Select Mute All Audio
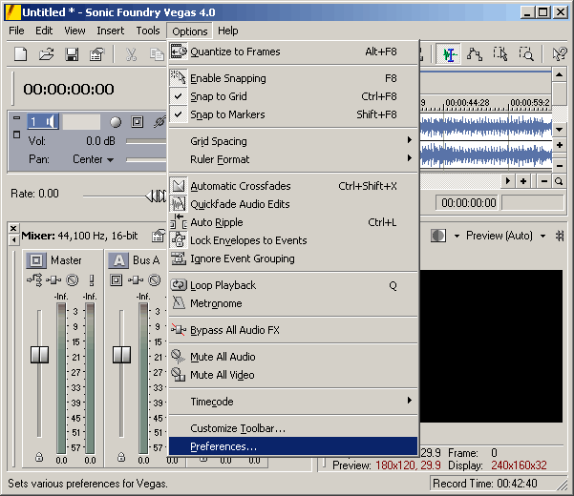Viewport: 574px width, 496px height. point(293,357)
